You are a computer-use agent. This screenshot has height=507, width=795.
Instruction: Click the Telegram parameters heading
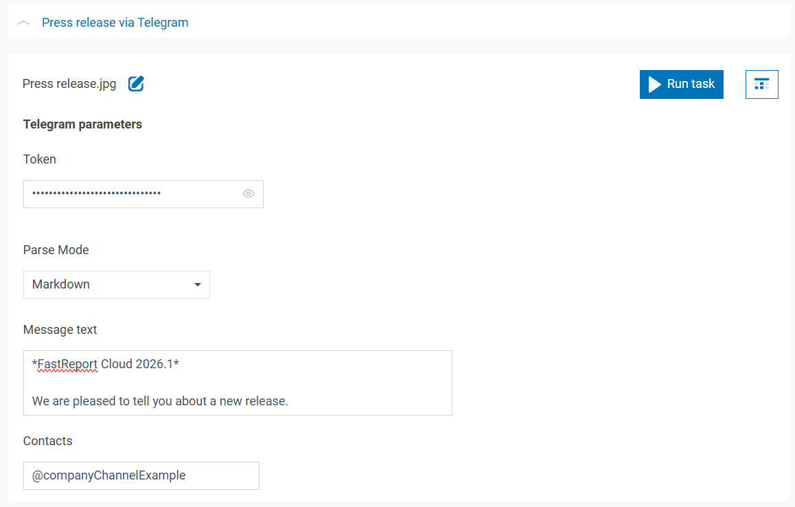[x=82, y=124]
